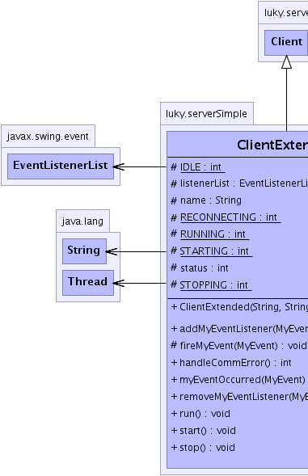Select the STOPPING : int attribute
308x476 pixels.
[211, 285]
